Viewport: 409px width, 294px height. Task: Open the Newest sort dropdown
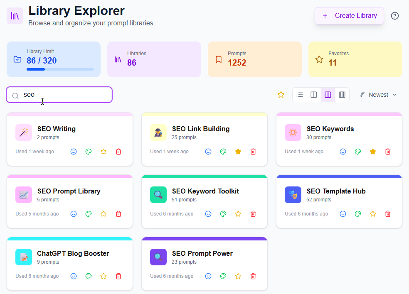pos(378,95)
